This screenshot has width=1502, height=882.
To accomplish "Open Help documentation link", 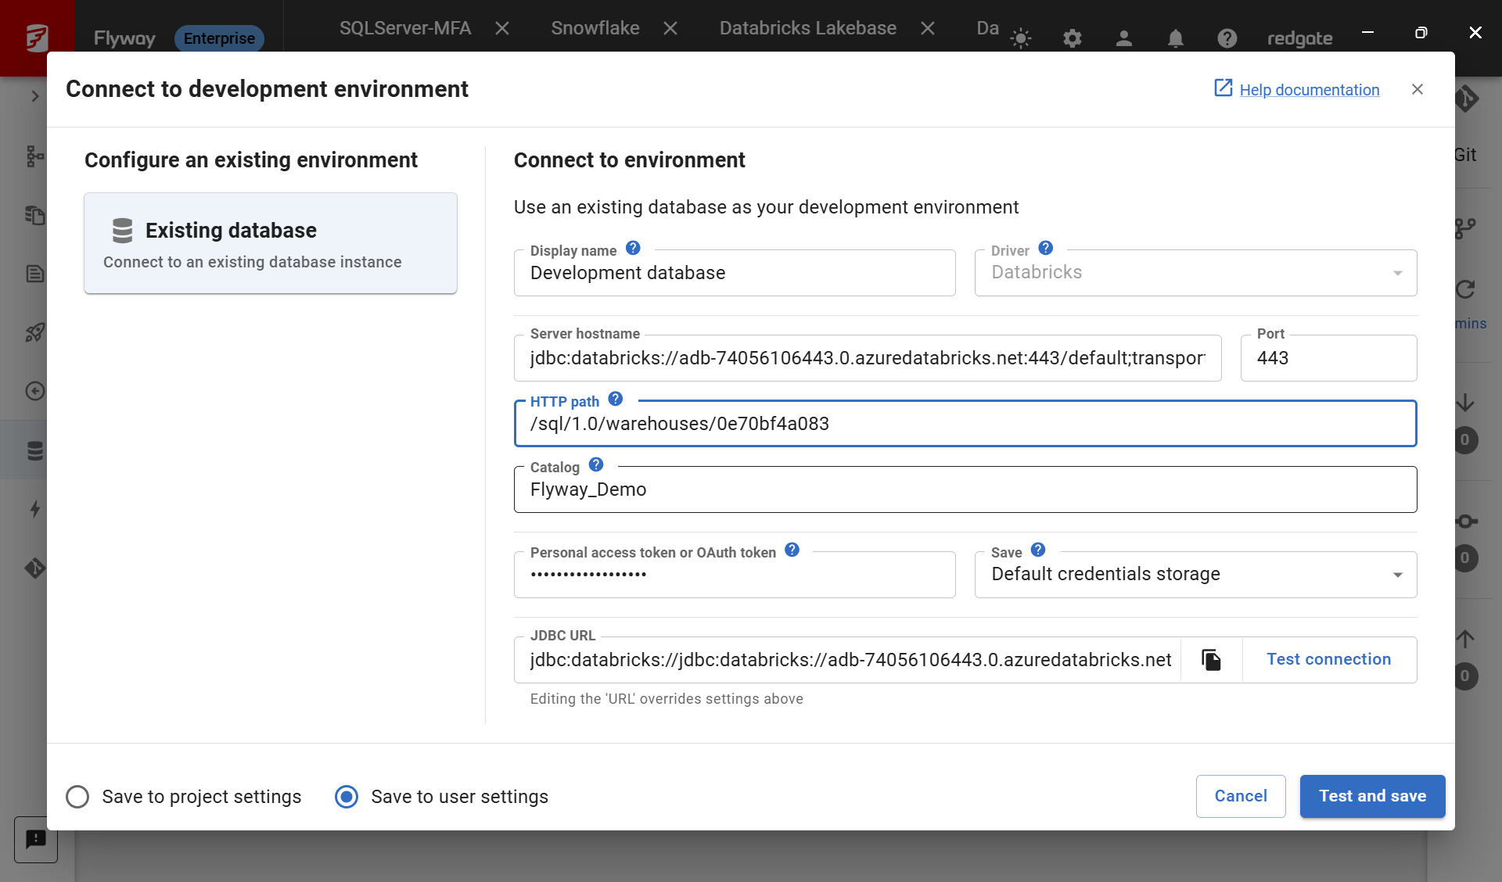I will coord(1309,90).
